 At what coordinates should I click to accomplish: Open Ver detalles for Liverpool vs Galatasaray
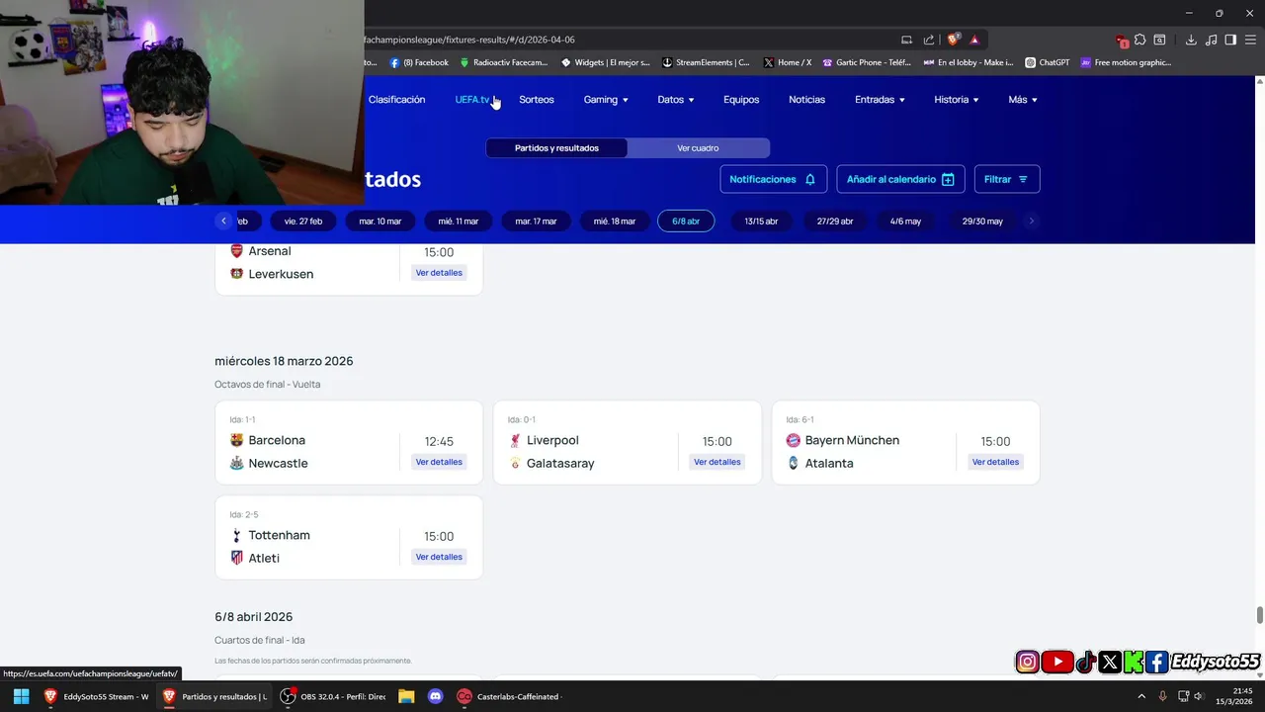tap(717, 462)
